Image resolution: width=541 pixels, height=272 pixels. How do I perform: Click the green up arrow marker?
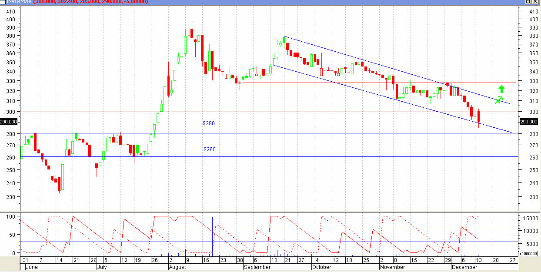click(501, 90)
